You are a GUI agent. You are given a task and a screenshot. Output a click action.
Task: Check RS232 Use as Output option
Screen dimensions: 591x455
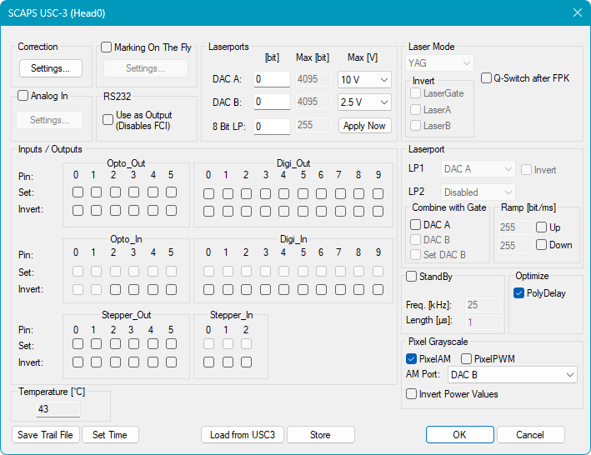[x=108, y=120]
